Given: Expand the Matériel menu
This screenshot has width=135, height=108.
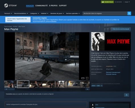Looking at the screenshot, I should coord(45,13).
